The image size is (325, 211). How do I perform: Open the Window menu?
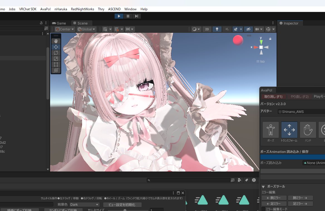pos(131,9)
